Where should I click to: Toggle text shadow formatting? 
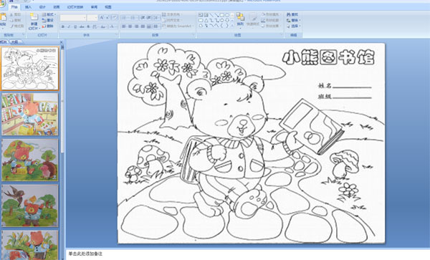tap(88, 27)
